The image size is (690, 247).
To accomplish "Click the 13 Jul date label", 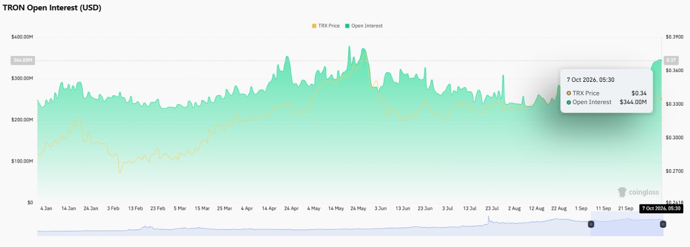I will point(470,208).
